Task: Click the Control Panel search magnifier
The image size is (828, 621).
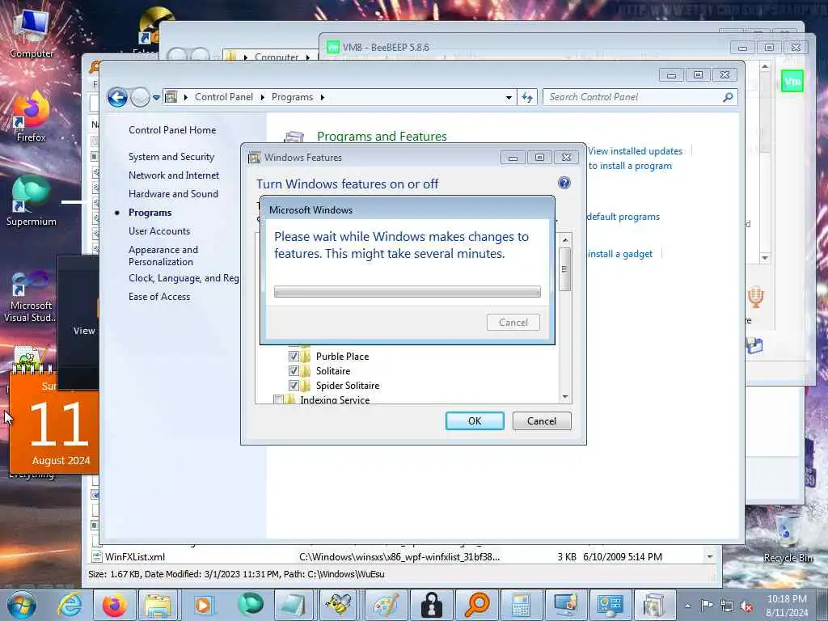Action: (x=728, y=97)
